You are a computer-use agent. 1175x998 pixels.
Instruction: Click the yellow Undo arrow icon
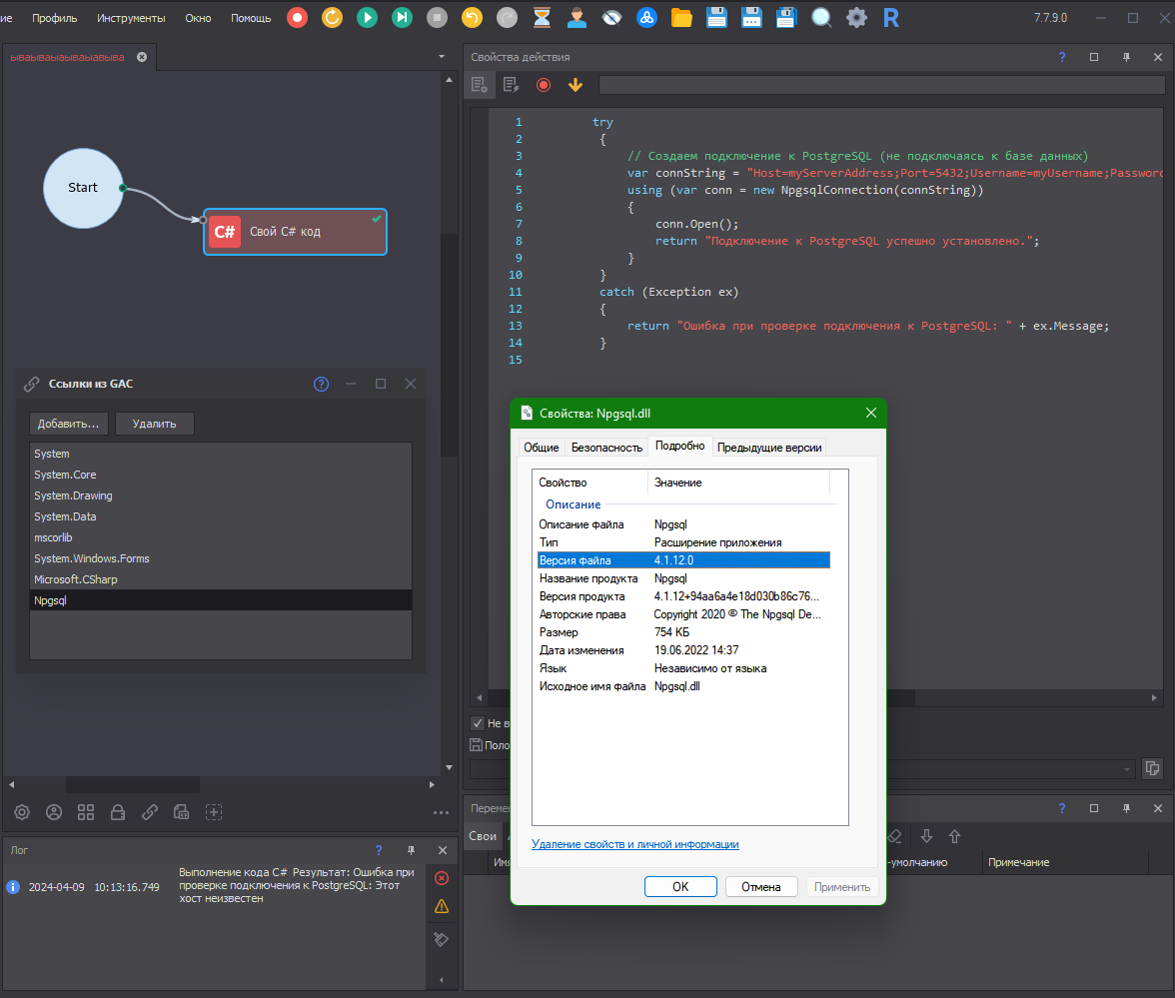tap(473, 17)
